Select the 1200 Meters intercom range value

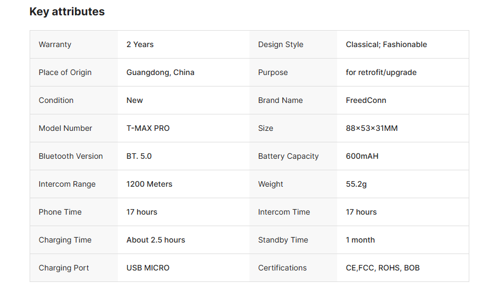(x=149, y=184)
